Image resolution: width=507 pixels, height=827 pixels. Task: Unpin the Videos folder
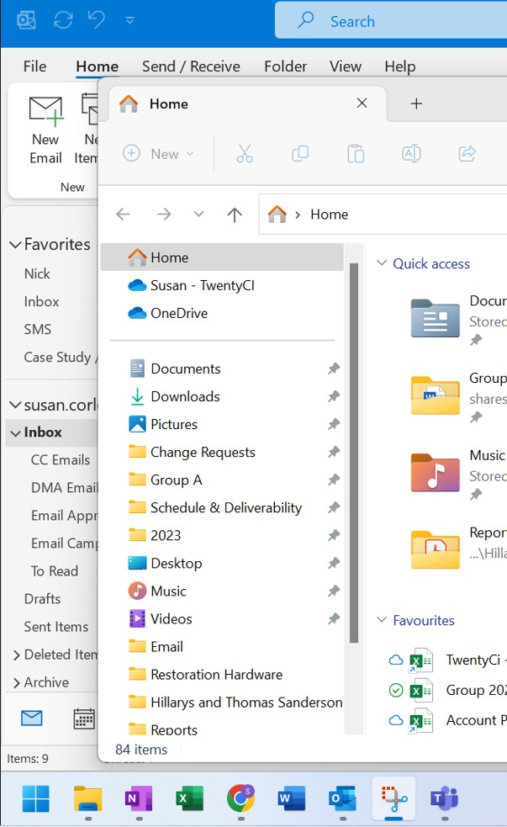click(333, 618)
